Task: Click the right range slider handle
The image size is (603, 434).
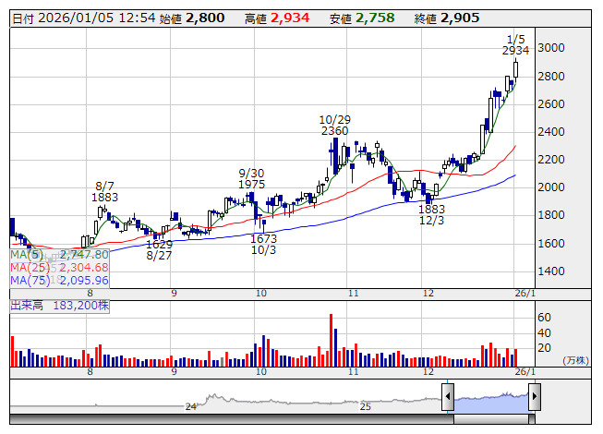Action: pos(534,399)
